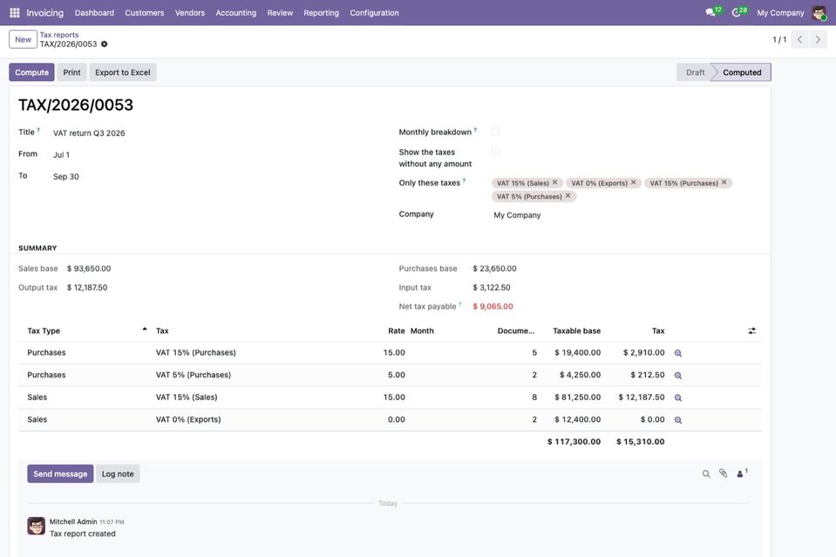This screenshot has height=557, width=836.
Task: Open details magnifier for VAT 15% (Sales) row
Action: [678, 397]
